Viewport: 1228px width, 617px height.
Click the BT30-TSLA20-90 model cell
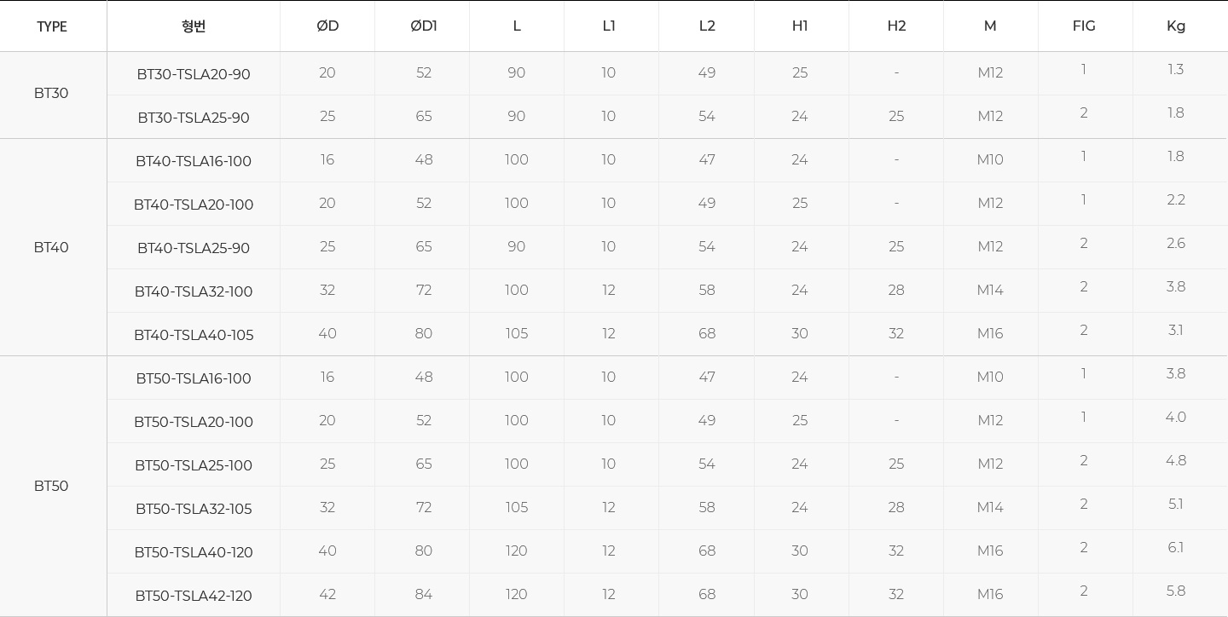pyautogui.click(x=194, y=74)
